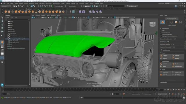
Task: Click the Quad Draw button
Action: (x=178, y=75)
